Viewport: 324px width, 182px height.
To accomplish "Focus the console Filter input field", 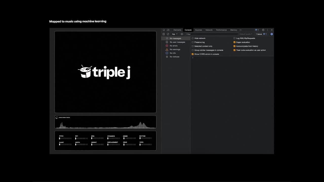I will 212,34.
